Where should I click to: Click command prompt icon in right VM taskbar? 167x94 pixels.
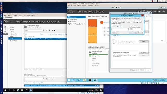pos(90,80)
